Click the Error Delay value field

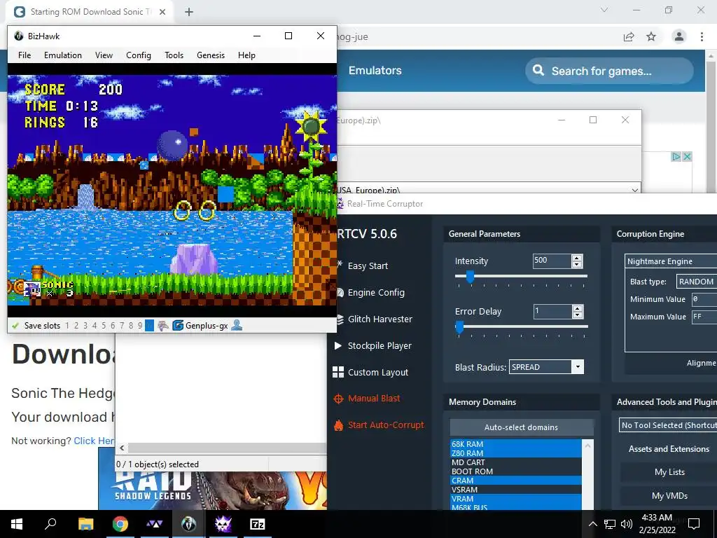click(552, 311)
